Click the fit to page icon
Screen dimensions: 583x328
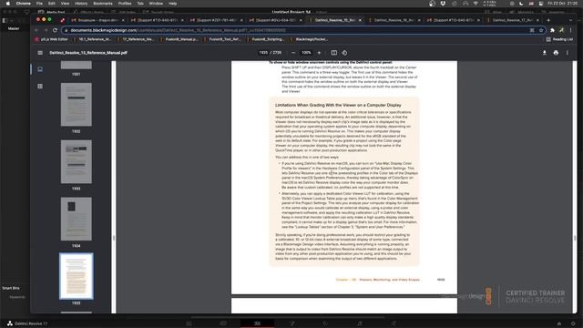(x=334, y=53)
